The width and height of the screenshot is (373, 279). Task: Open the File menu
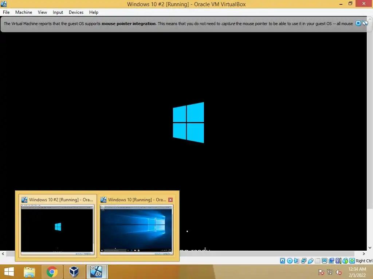(x=6, y=12)
